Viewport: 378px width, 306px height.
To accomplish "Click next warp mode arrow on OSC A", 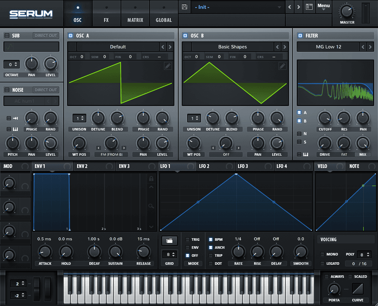I will [123, 148].
